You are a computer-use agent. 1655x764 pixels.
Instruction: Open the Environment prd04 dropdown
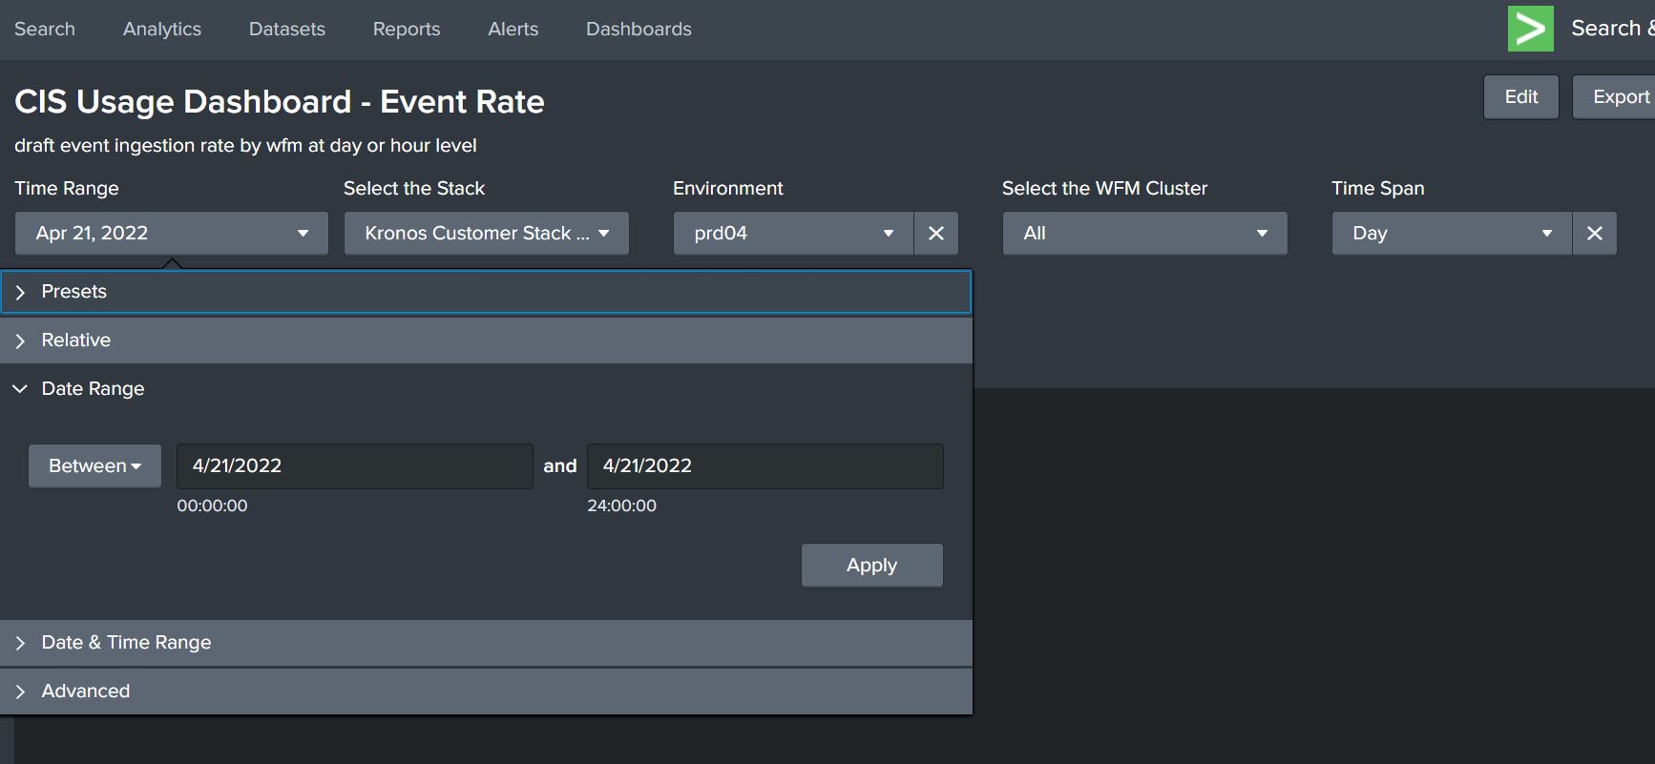pyautogui.click(x=793, y=234)
